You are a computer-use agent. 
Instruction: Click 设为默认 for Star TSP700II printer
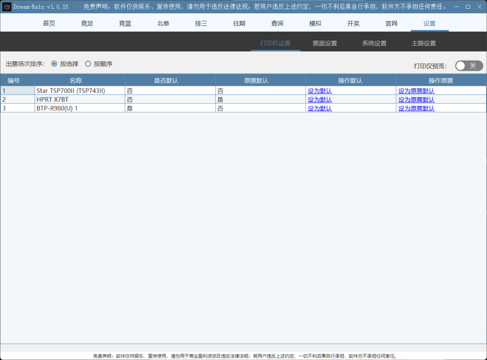tap(320, 91)
